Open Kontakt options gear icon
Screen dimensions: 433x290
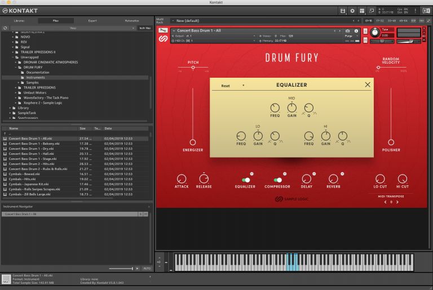click(352, 11)
